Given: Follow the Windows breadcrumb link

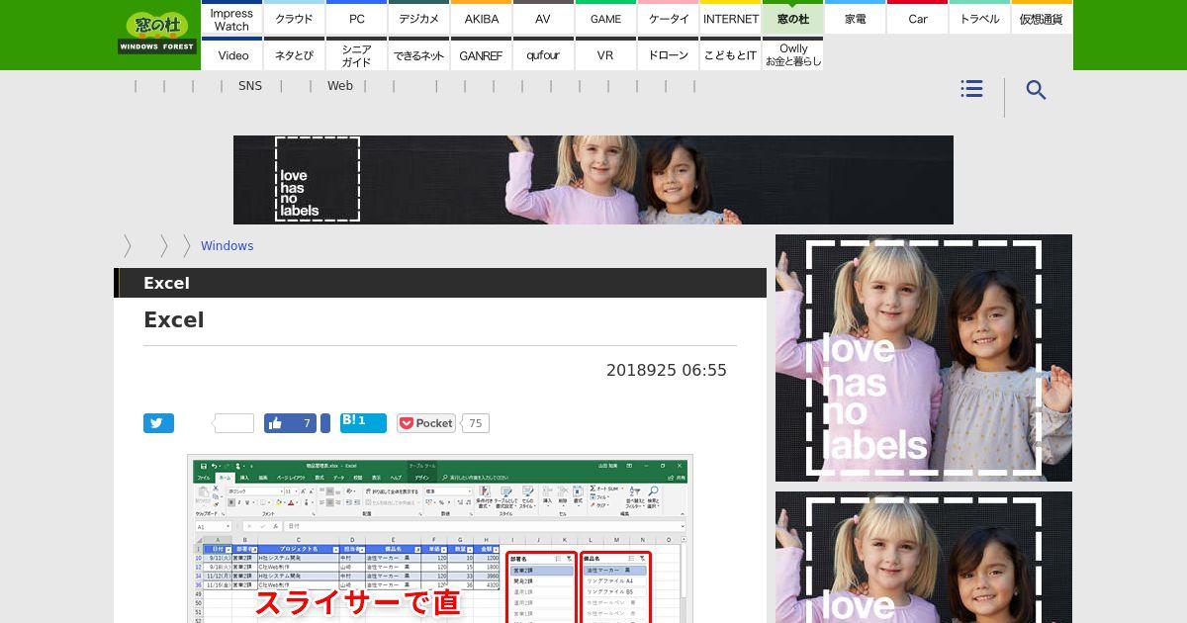Looking at the screenshot, I should point(228,246).
